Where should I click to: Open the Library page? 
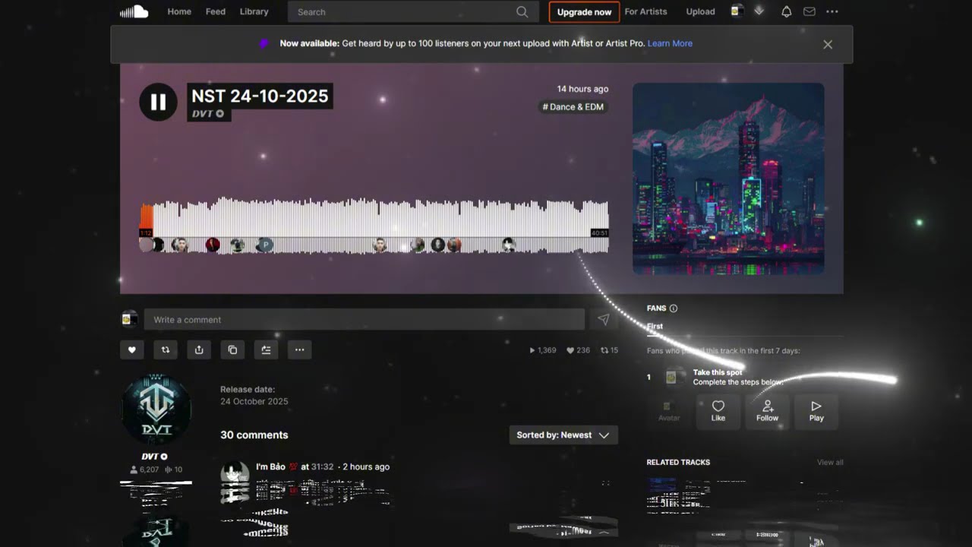254,11
